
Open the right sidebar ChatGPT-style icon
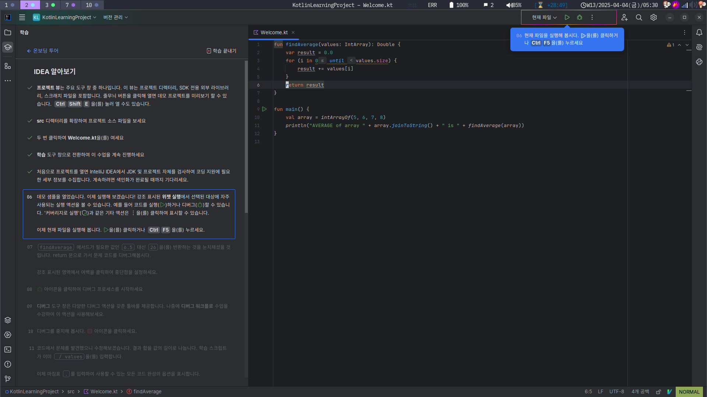click(699, 62)
